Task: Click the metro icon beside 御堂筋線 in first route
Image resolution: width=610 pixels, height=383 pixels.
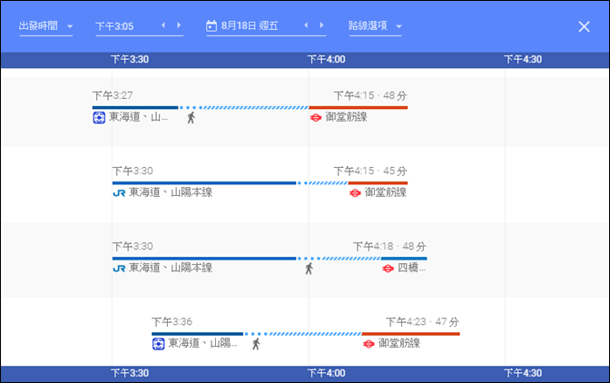Action: click(x=316, y=117)
